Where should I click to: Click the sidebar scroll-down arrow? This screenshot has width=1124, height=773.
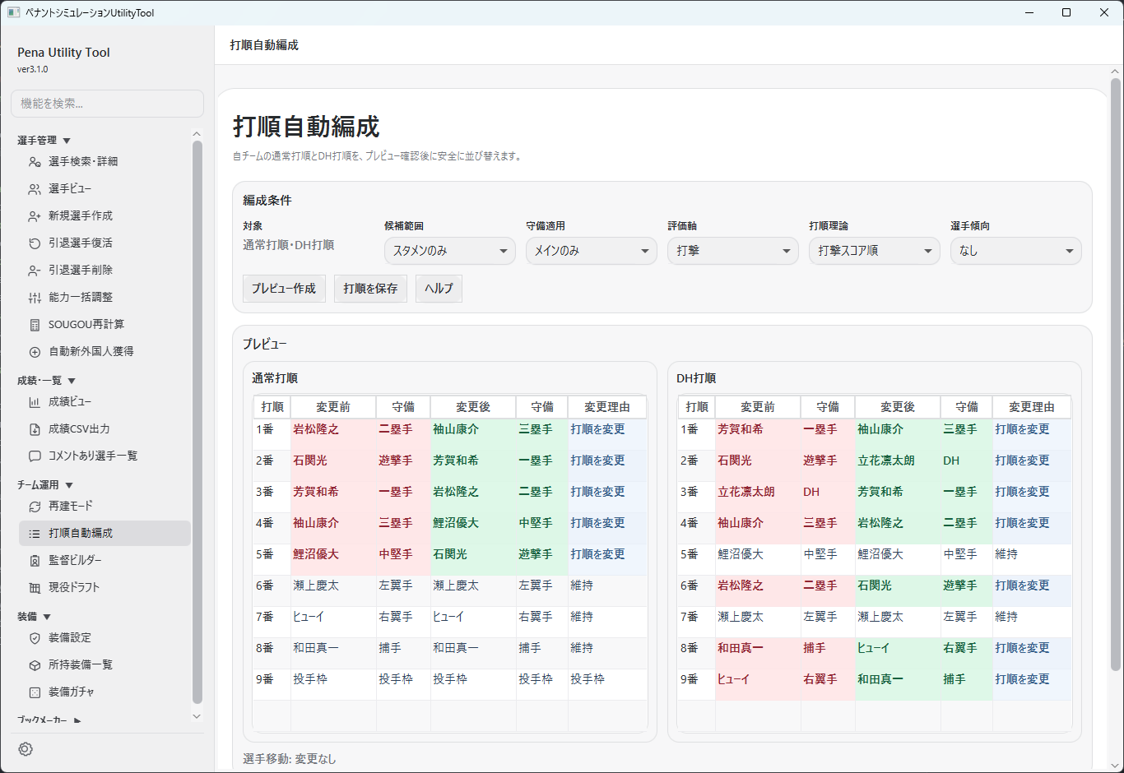click(197, 716)
